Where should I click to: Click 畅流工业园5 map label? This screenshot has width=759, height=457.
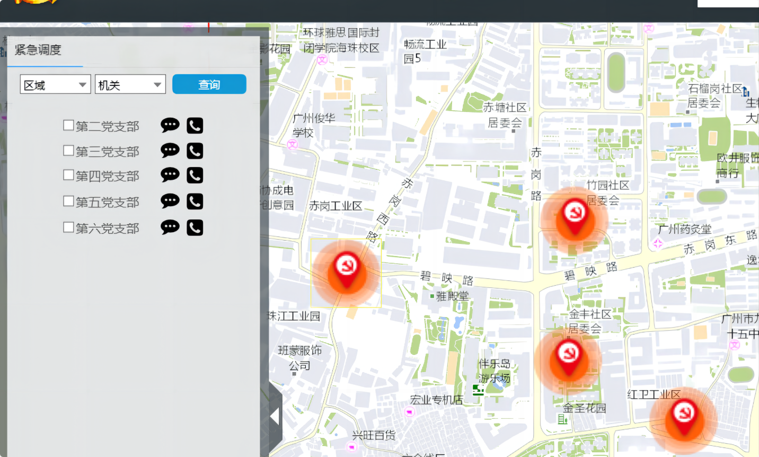[425, 51]
